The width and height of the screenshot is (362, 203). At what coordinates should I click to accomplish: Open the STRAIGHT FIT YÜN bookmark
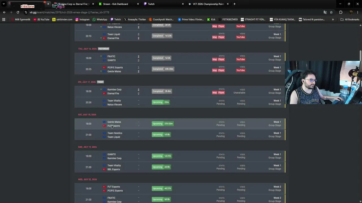click(253, 19)
